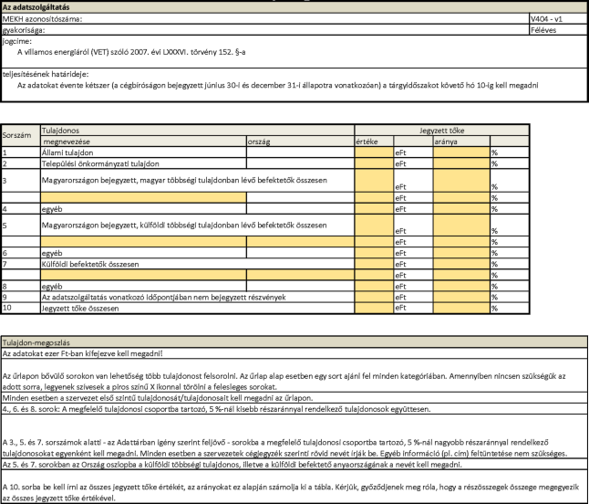Select the 'ország' subheader

click(x=301, y=142)
